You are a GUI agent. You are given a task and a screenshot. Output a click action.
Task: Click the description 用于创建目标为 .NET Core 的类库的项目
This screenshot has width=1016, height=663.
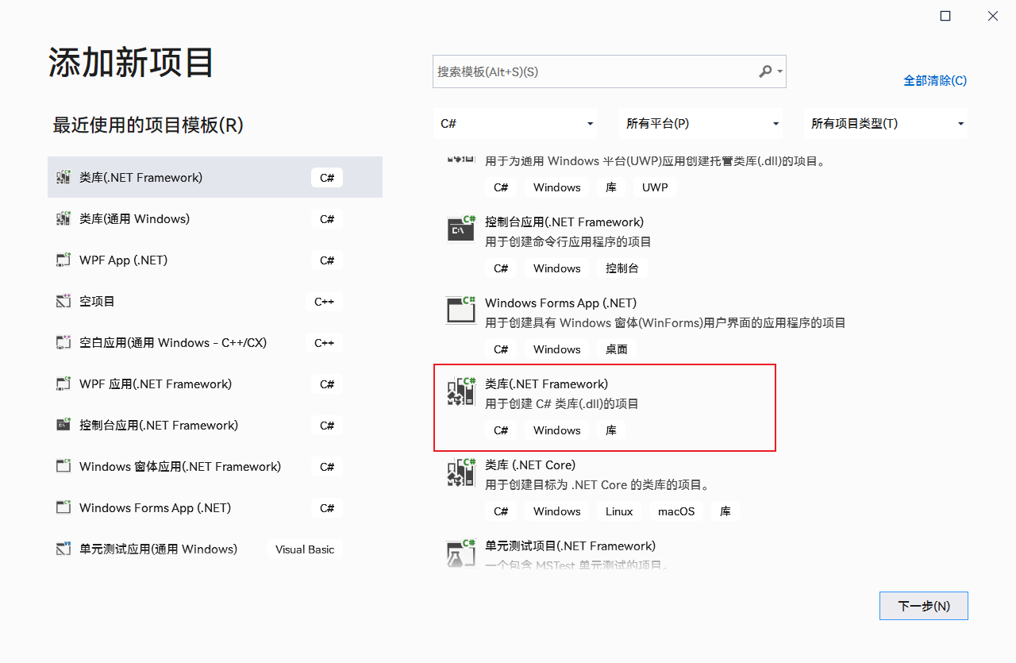click(x=597, y=485)
